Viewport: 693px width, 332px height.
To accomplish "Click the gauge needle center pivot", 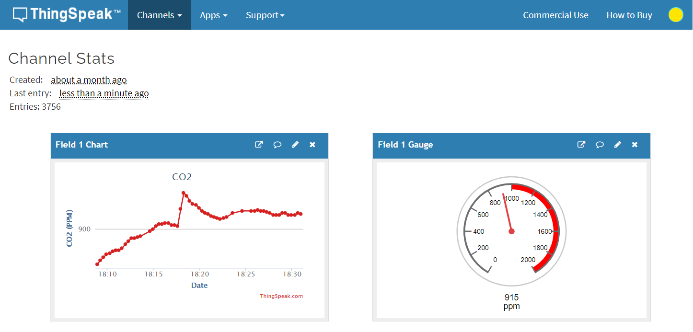I will click(511, 231).
